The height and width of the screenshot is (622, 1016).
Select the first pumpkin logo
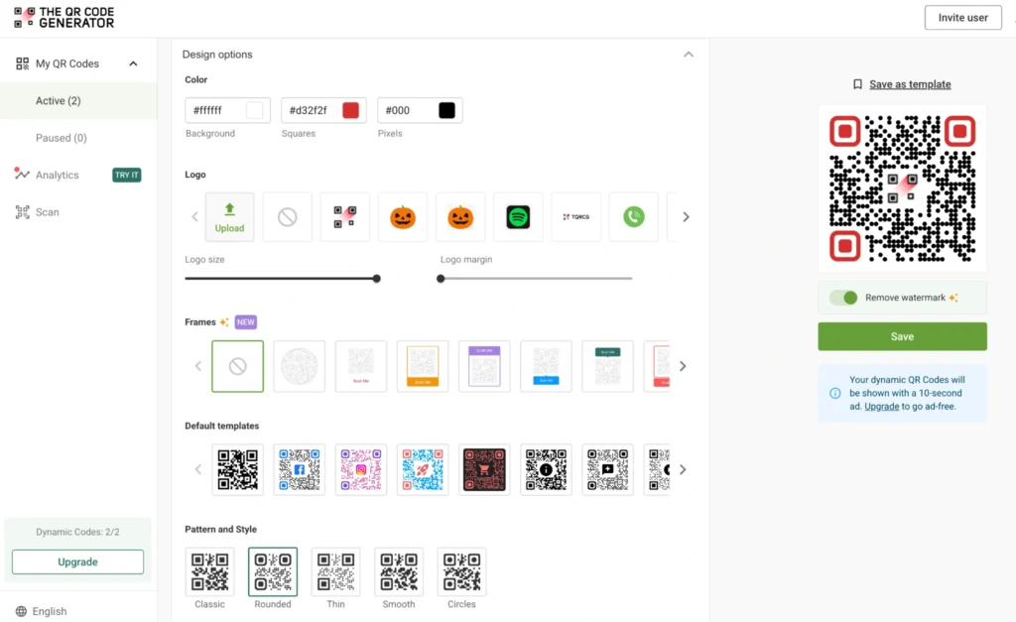click(403, 217)
